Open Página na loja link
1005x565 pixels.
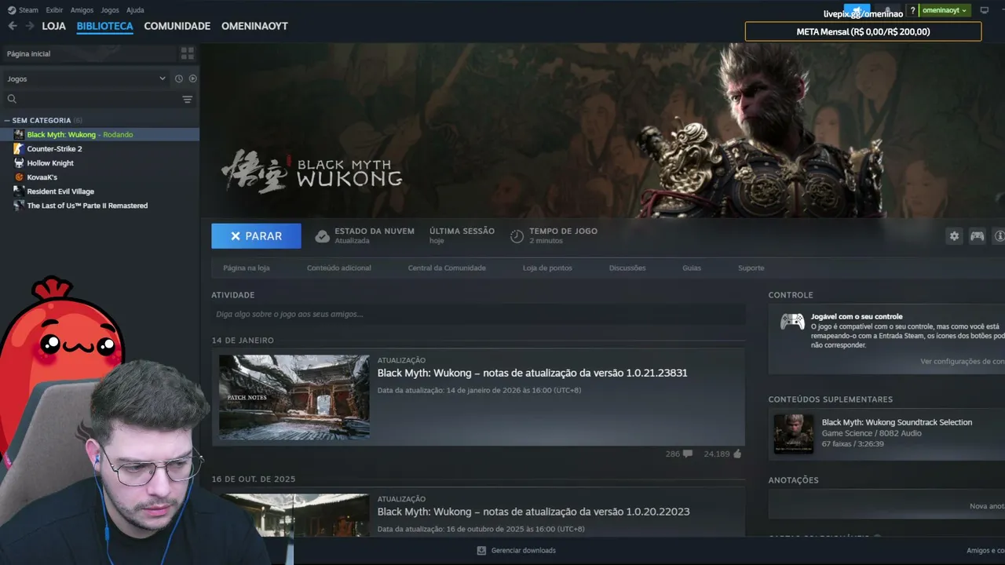pos(247,268)
